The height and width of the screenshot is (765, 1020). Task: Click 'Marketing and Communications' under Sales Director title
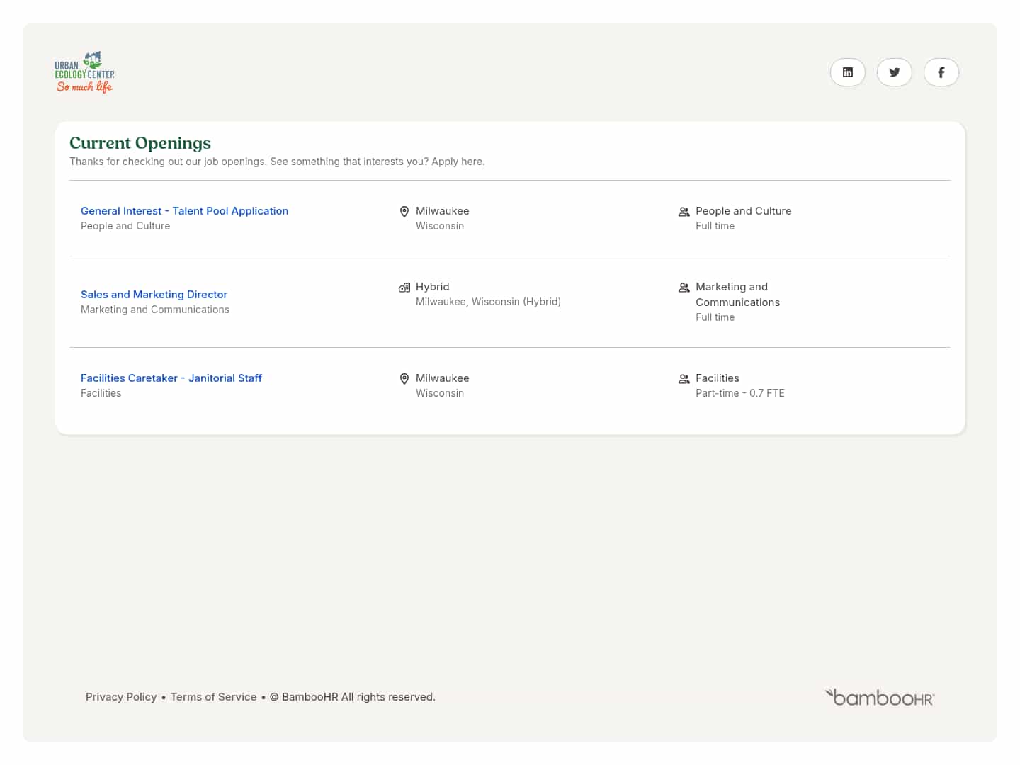point(155,310)
